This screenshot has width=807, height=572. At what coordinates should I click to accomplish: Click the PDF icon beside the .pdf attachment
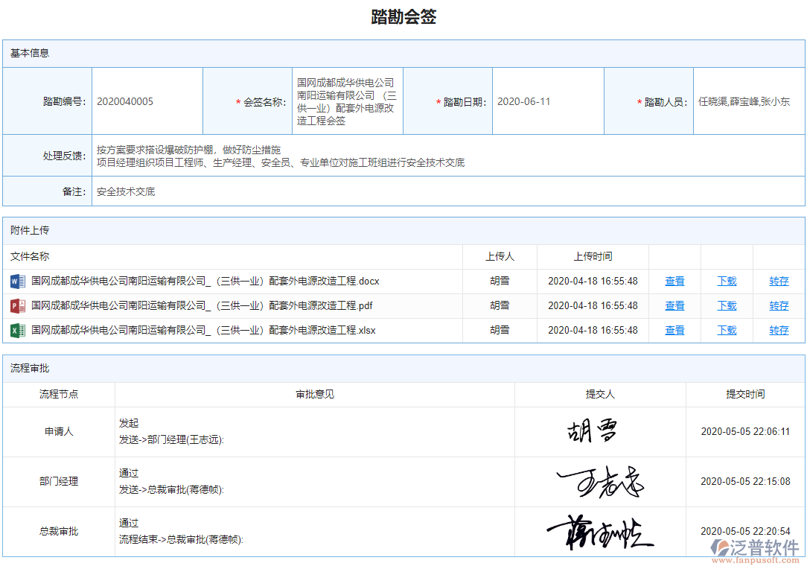point(17,305)
